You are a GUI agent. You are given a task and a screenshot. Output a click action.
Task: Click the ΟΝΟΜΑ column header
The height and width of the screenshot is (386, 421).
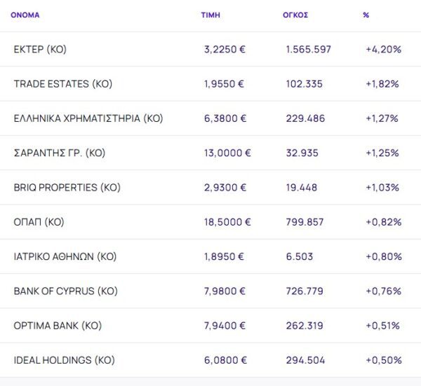25,15
